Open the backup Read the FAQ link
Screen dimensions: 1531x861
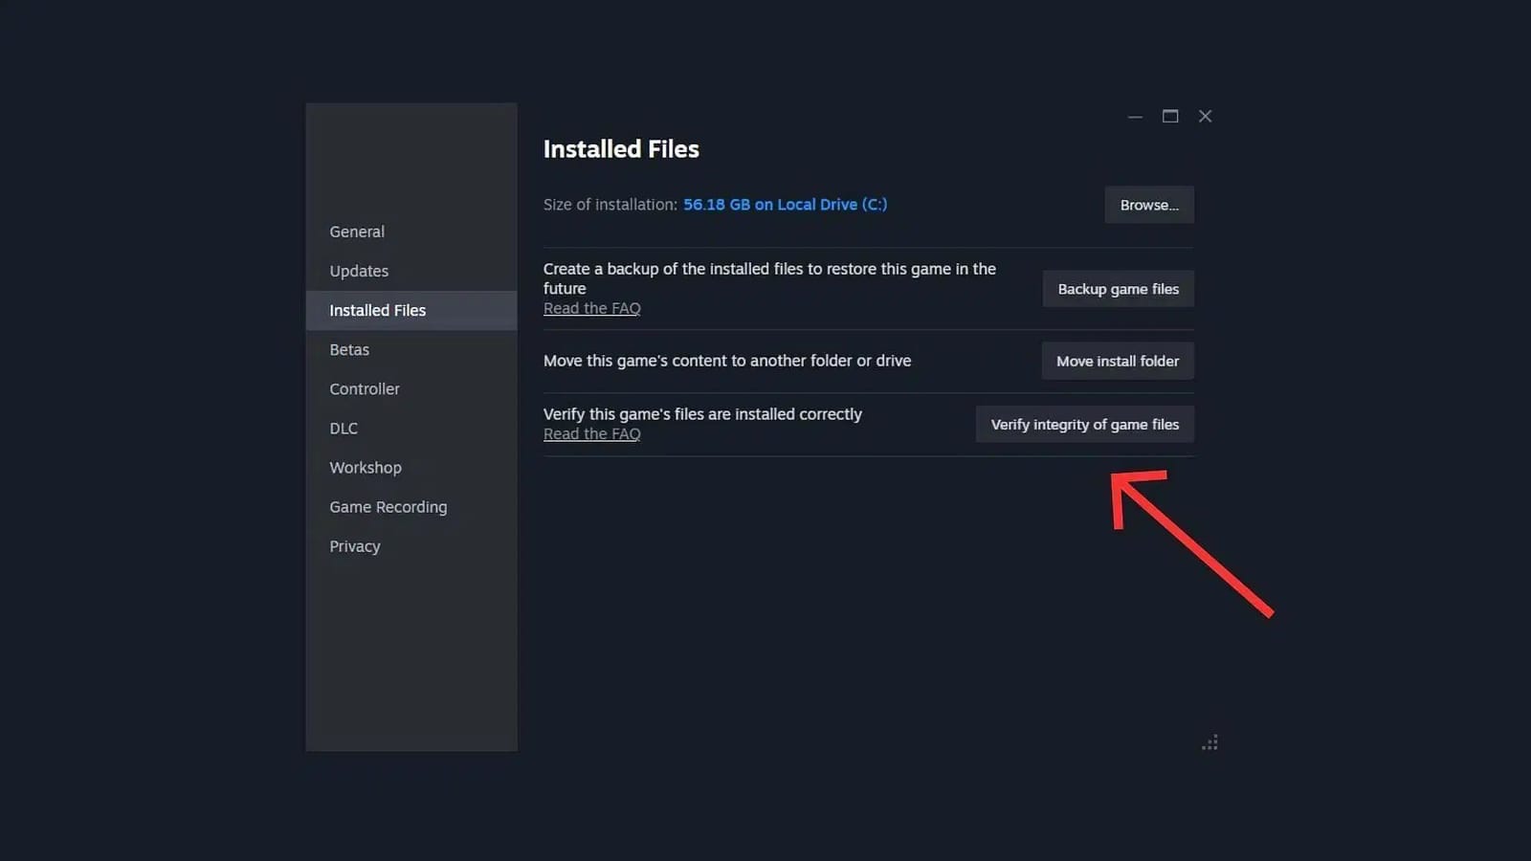591,308
